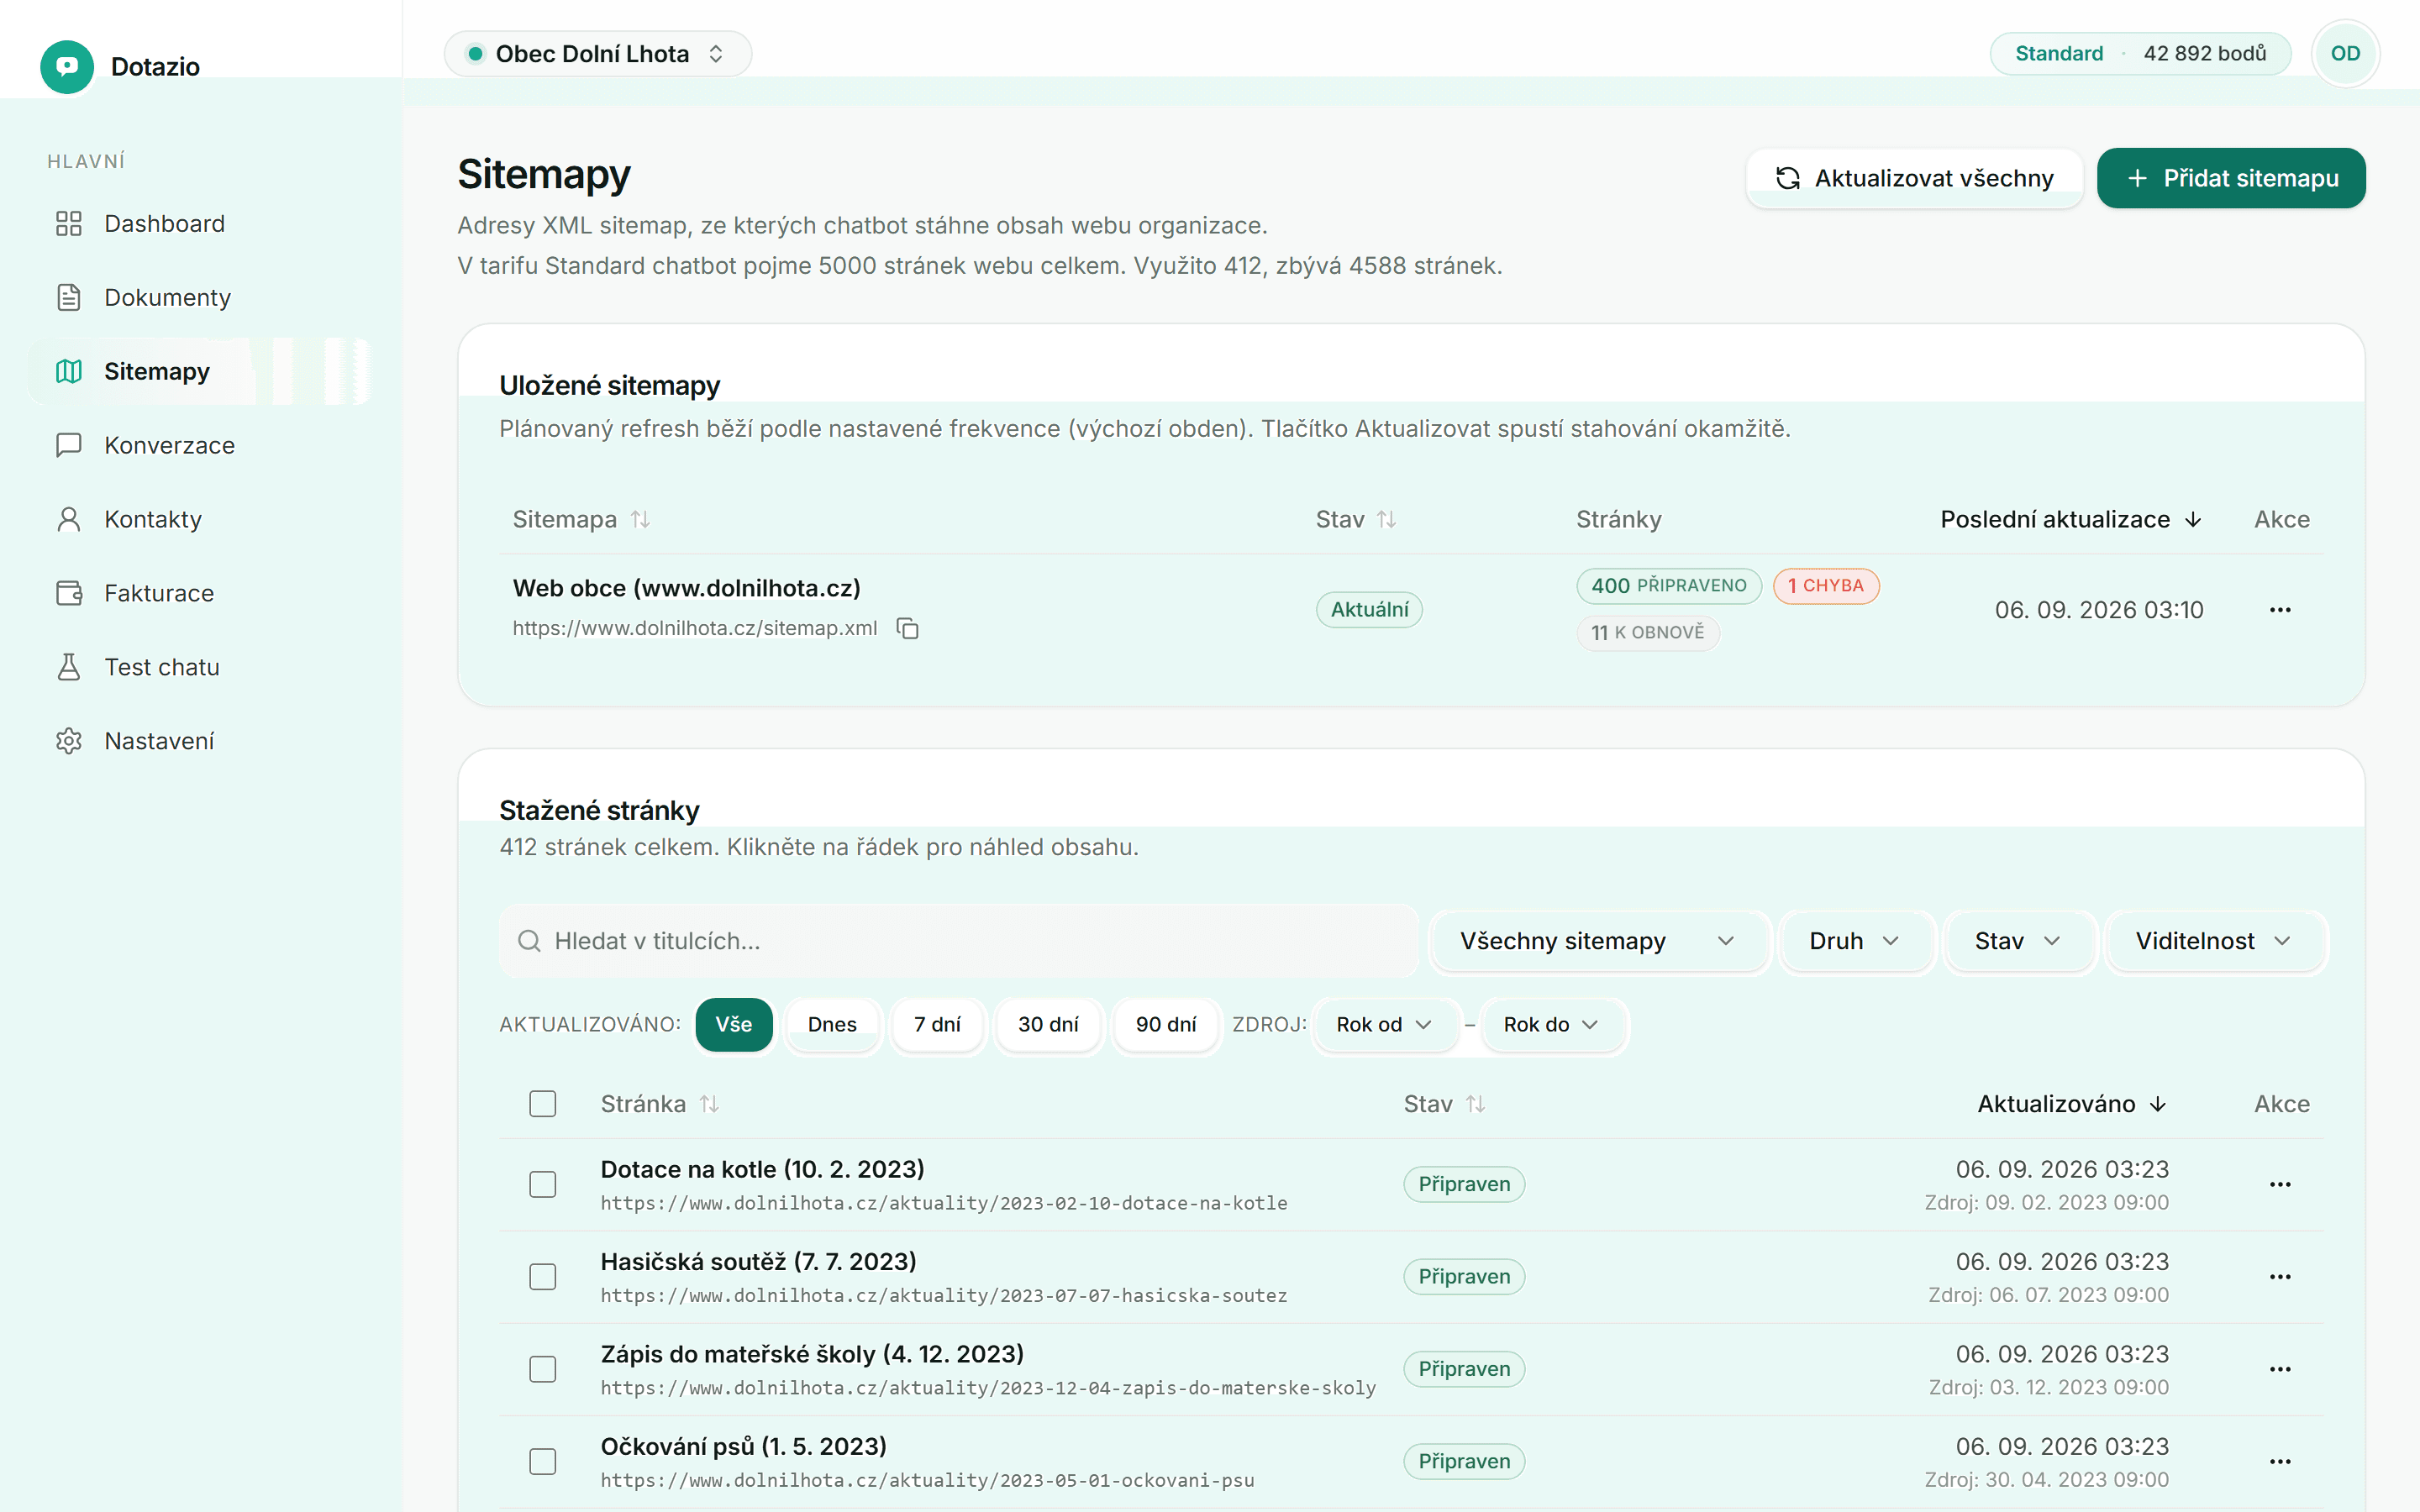This screenshot has width=2420, height=1512.
Task: Click the Kontakty person icon
Action: [x=69, y=519]
